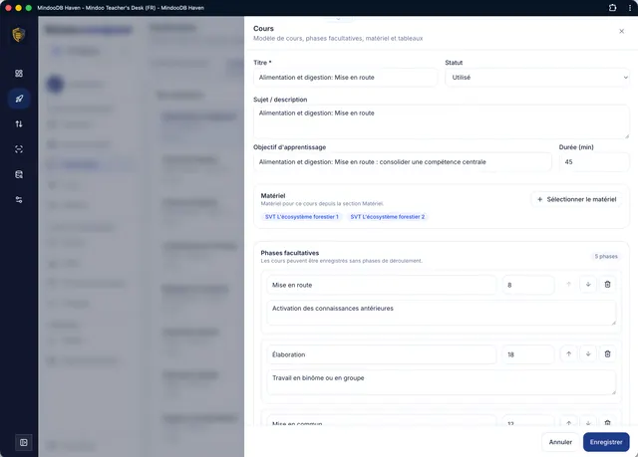Click the Travail en binôme ou en groupe textarea
The image size is (638, 457).
(442, 382)
